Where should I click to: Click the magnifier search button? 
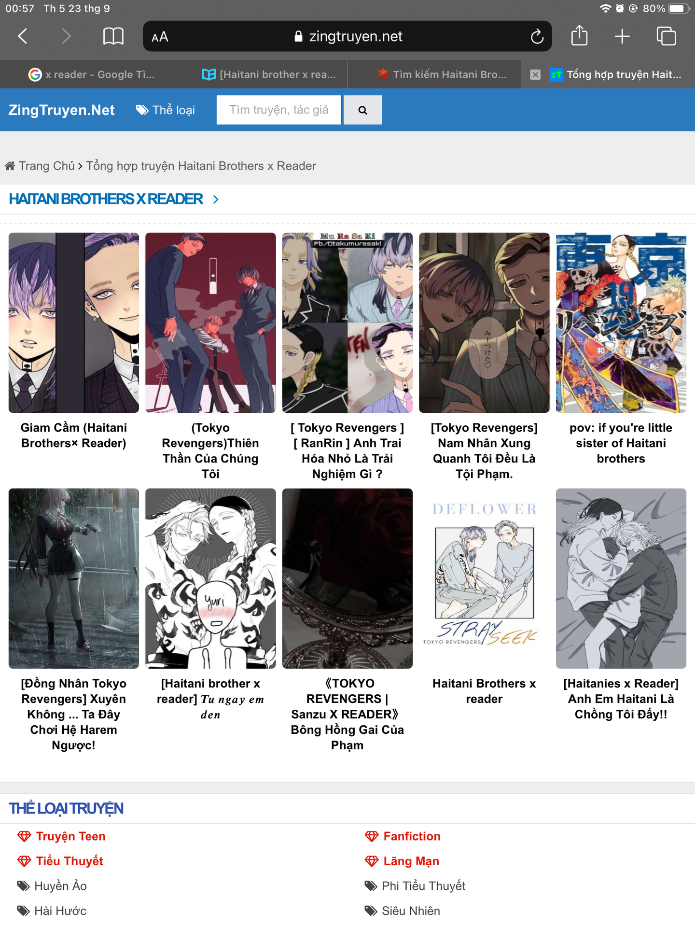click(x=363, y=110)
